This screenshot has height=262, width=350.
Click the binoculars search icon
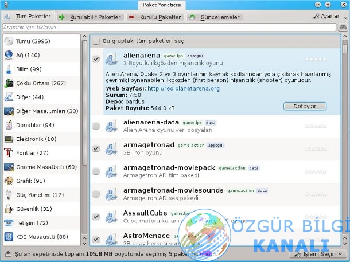[343, 27]
